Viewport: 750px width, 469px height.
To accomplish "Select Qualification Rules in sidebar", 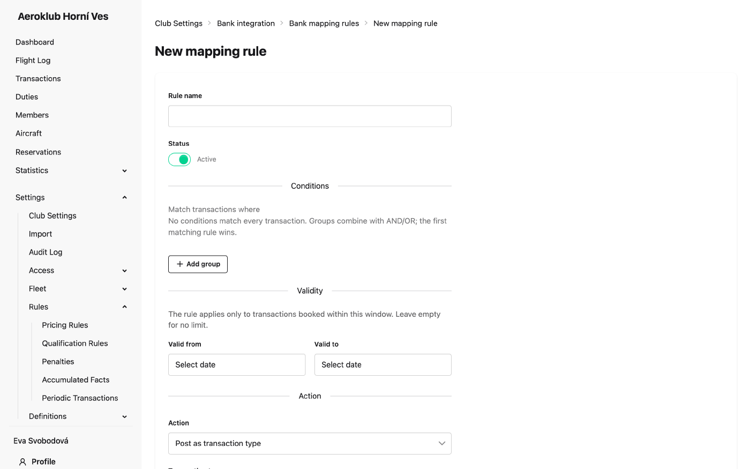I will pyautogui.click(x=75, y=343).
